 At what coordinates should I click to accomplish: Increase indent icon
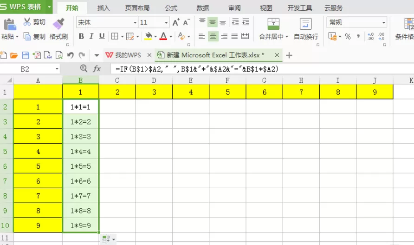pos(246,22)
